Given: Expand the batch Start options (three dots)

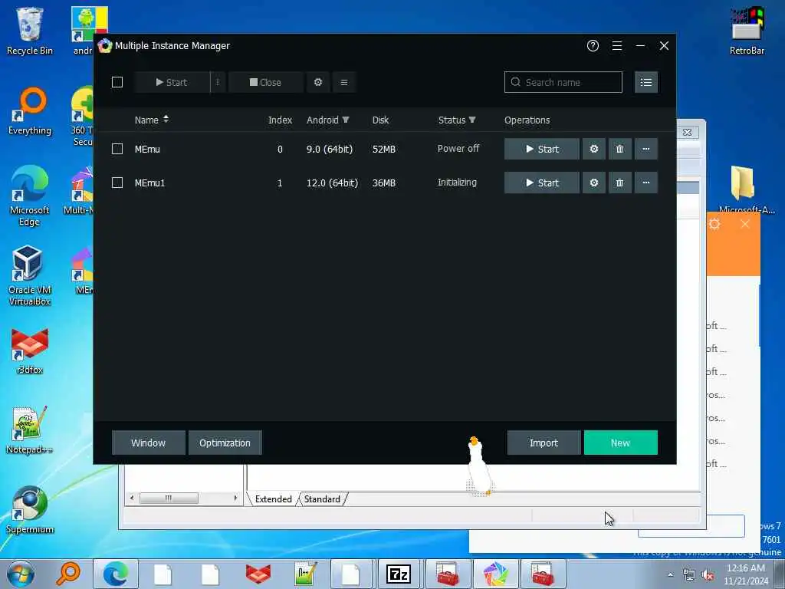Looking at the screenshot, I should tap(218, 82).
